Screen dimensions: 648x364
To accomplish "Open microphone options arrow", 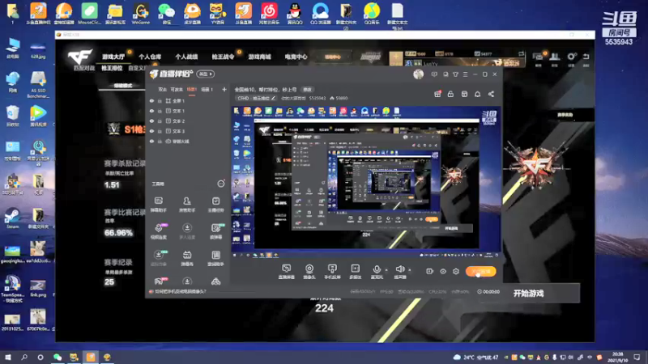I will click(x=386, y=270).
